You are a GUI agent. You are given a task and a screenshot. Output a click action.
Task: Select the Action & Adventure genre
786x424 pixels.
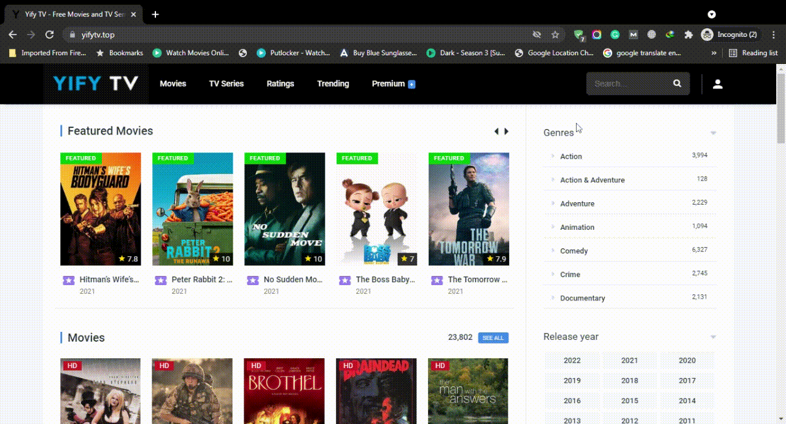[592, 180]
